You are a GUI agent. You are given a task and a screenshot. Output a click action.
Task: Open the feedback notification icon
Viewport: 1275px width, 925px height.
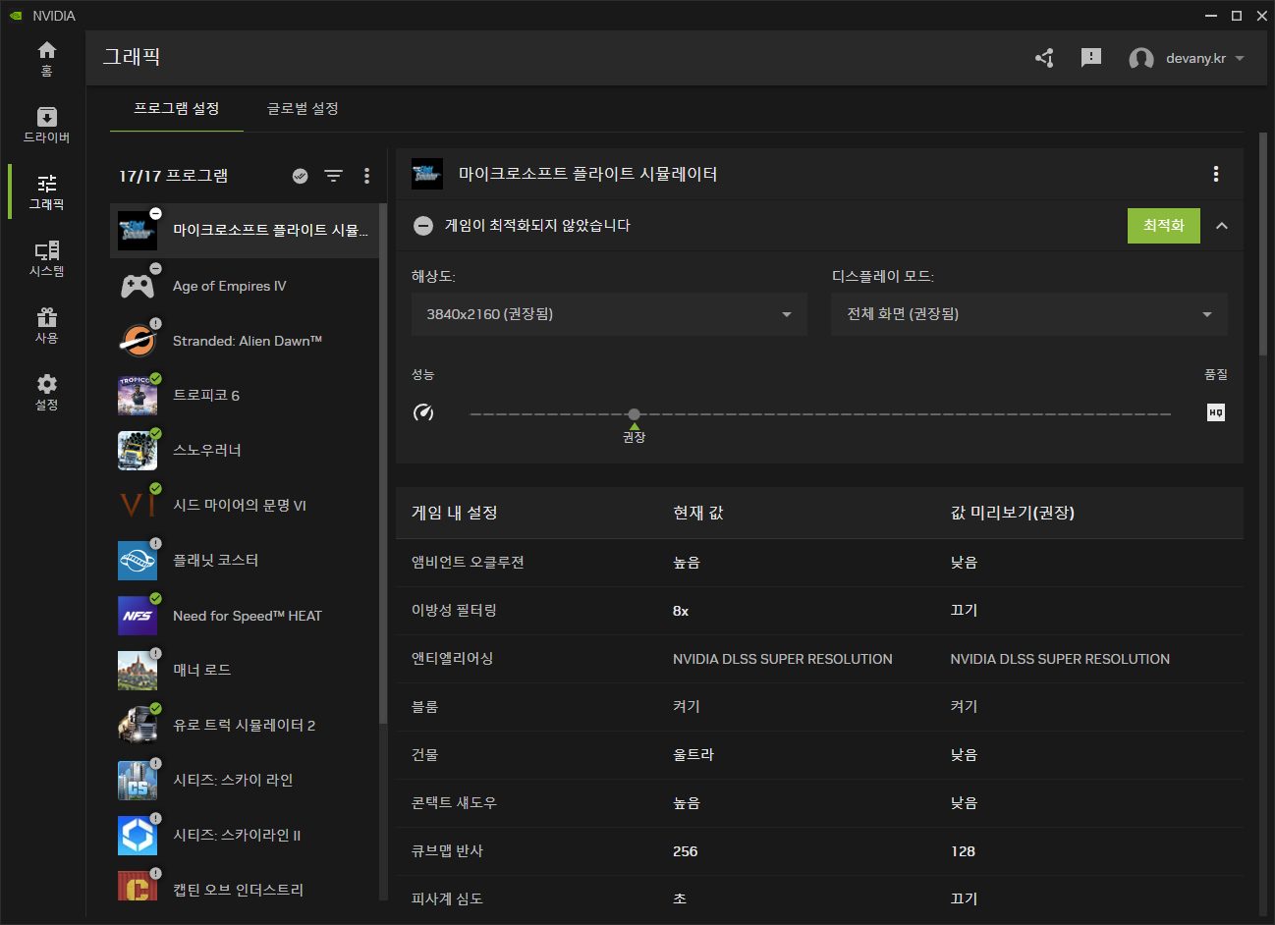1091,58
